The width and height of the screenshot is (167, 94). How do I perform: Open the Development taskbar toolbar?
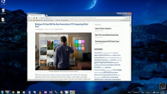(x=136, y=92)
